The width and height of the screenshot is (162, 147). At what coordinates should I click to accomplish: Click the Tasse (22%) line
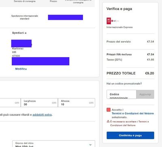130,60
